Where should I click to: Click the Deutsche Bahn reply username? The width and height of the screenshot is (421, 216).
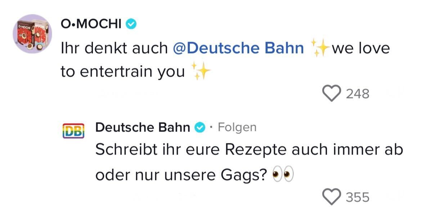coord(143,127)
